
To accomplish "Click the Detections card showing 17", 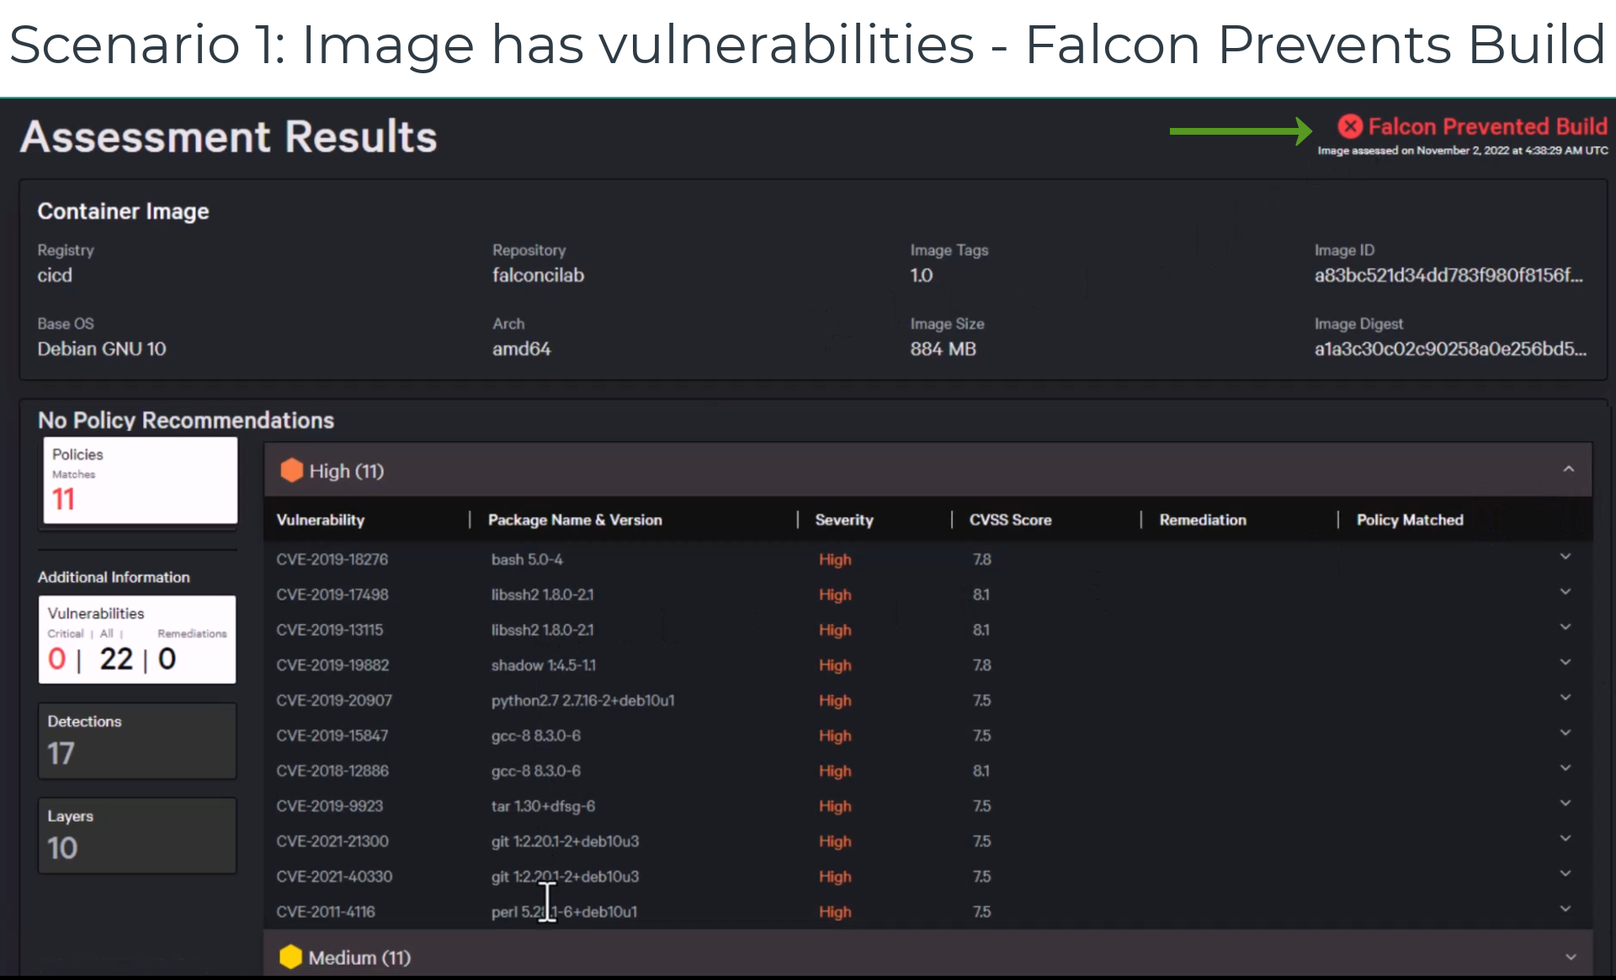I will (x=136, y=741).
